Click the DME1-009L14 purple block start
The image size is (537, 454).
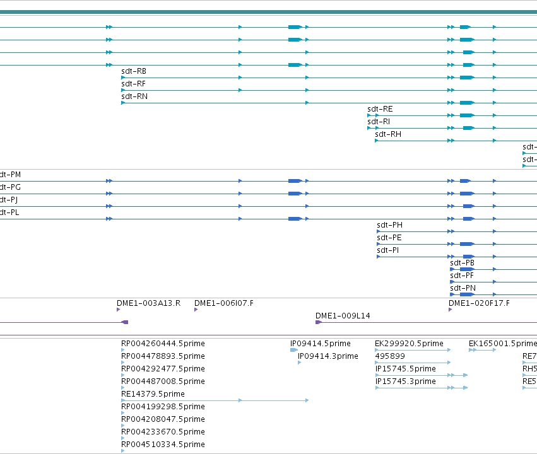tap(319, 322)
